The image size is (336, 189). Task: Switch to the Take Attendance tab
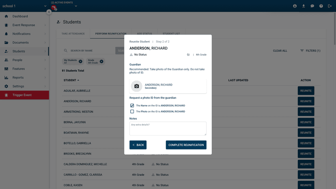73,34
